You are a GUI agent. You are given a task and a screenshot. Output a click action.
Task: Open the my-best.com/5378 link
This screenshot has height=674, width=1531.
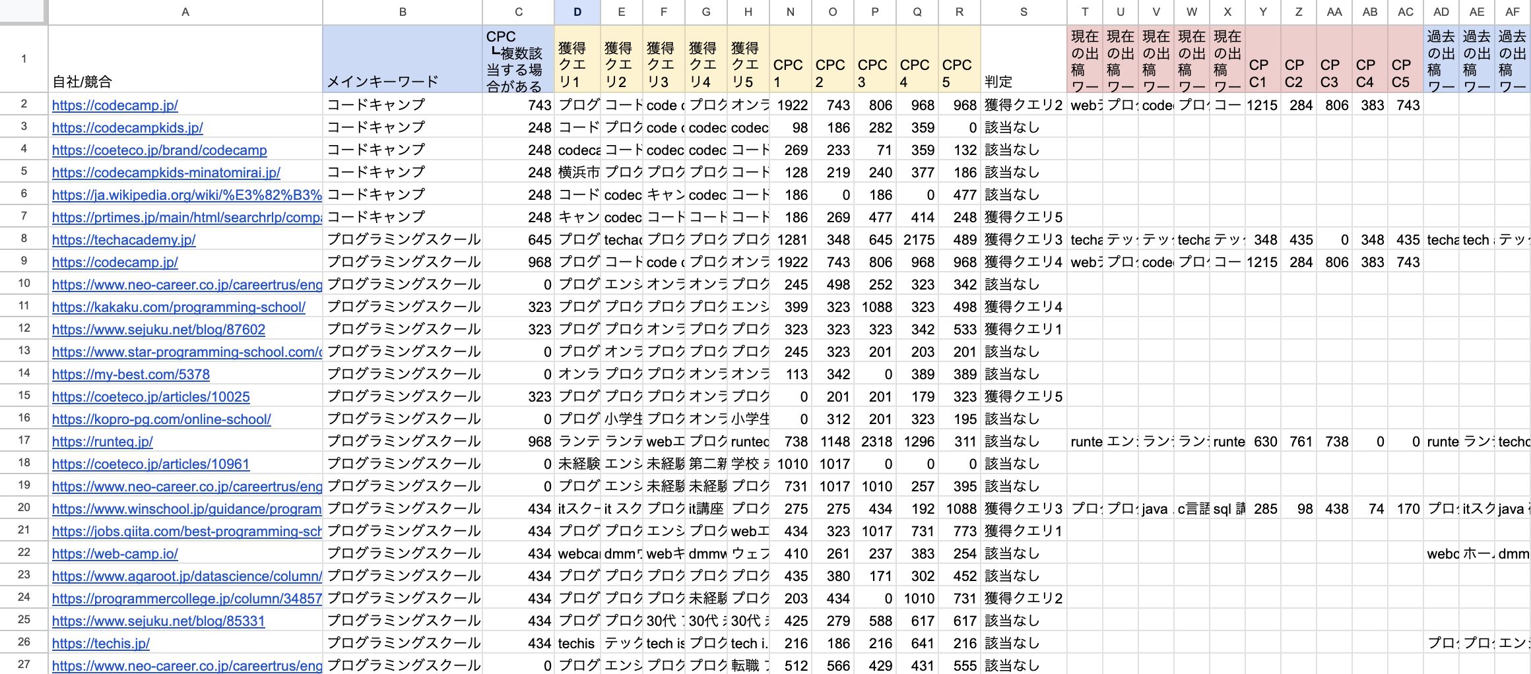tap(131, 374)
